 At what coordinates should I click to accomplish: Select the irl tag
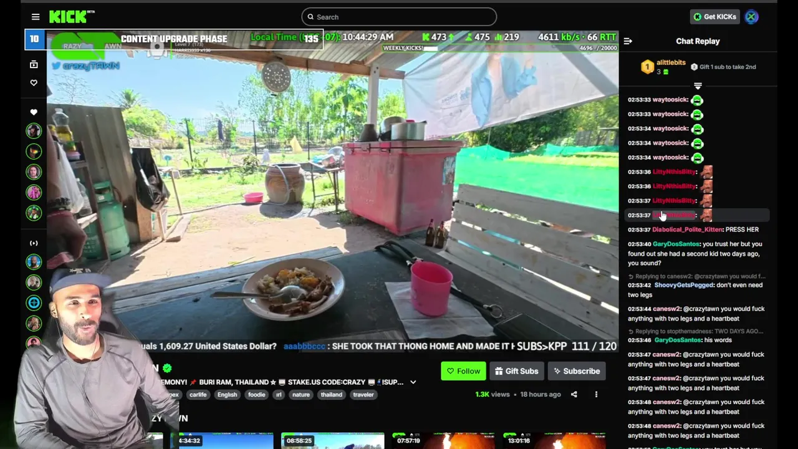coord(279,395)
